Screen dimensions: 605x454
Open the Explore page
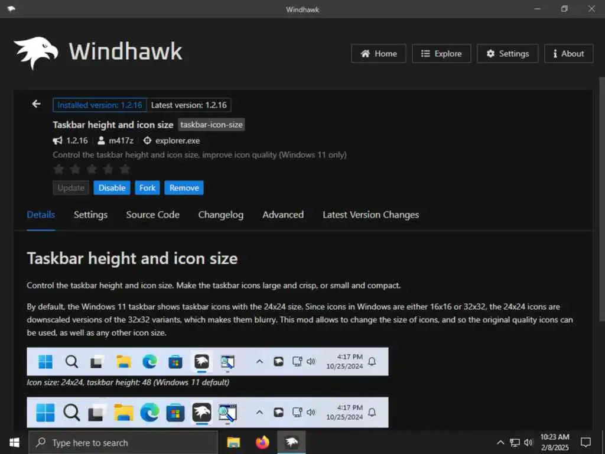(x=441, y=54)
